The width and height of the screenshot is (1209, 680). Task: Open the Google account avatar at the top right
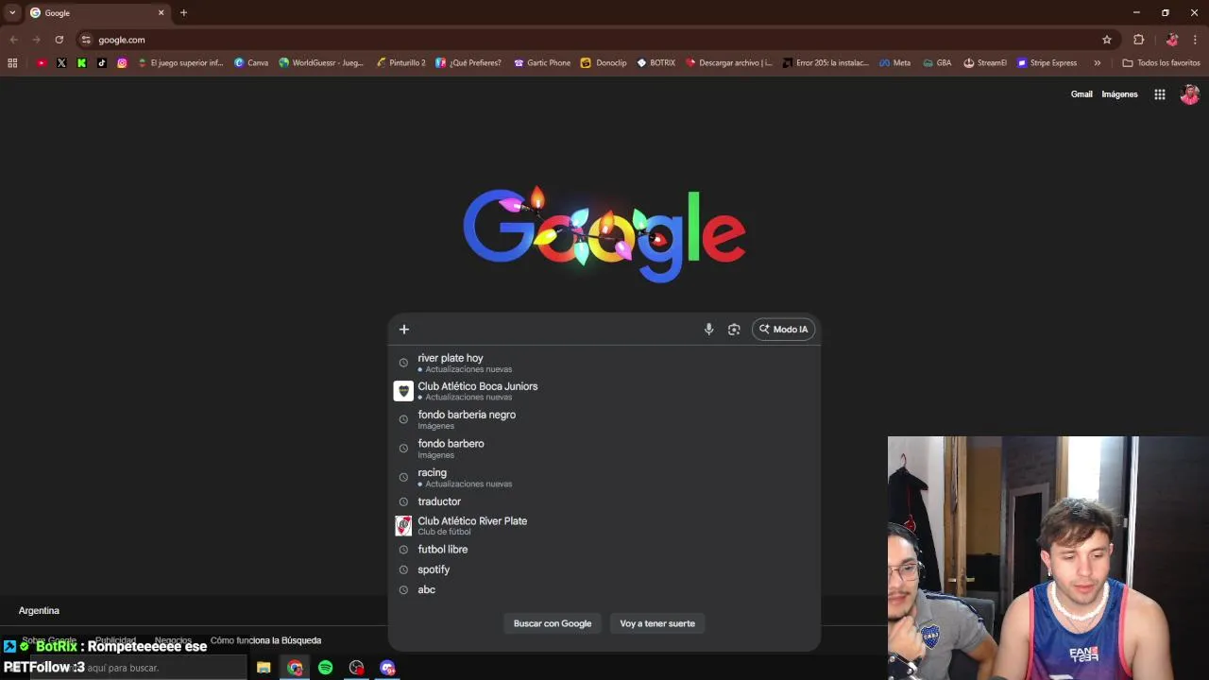pyautogui.click(x=1189, y=94)
